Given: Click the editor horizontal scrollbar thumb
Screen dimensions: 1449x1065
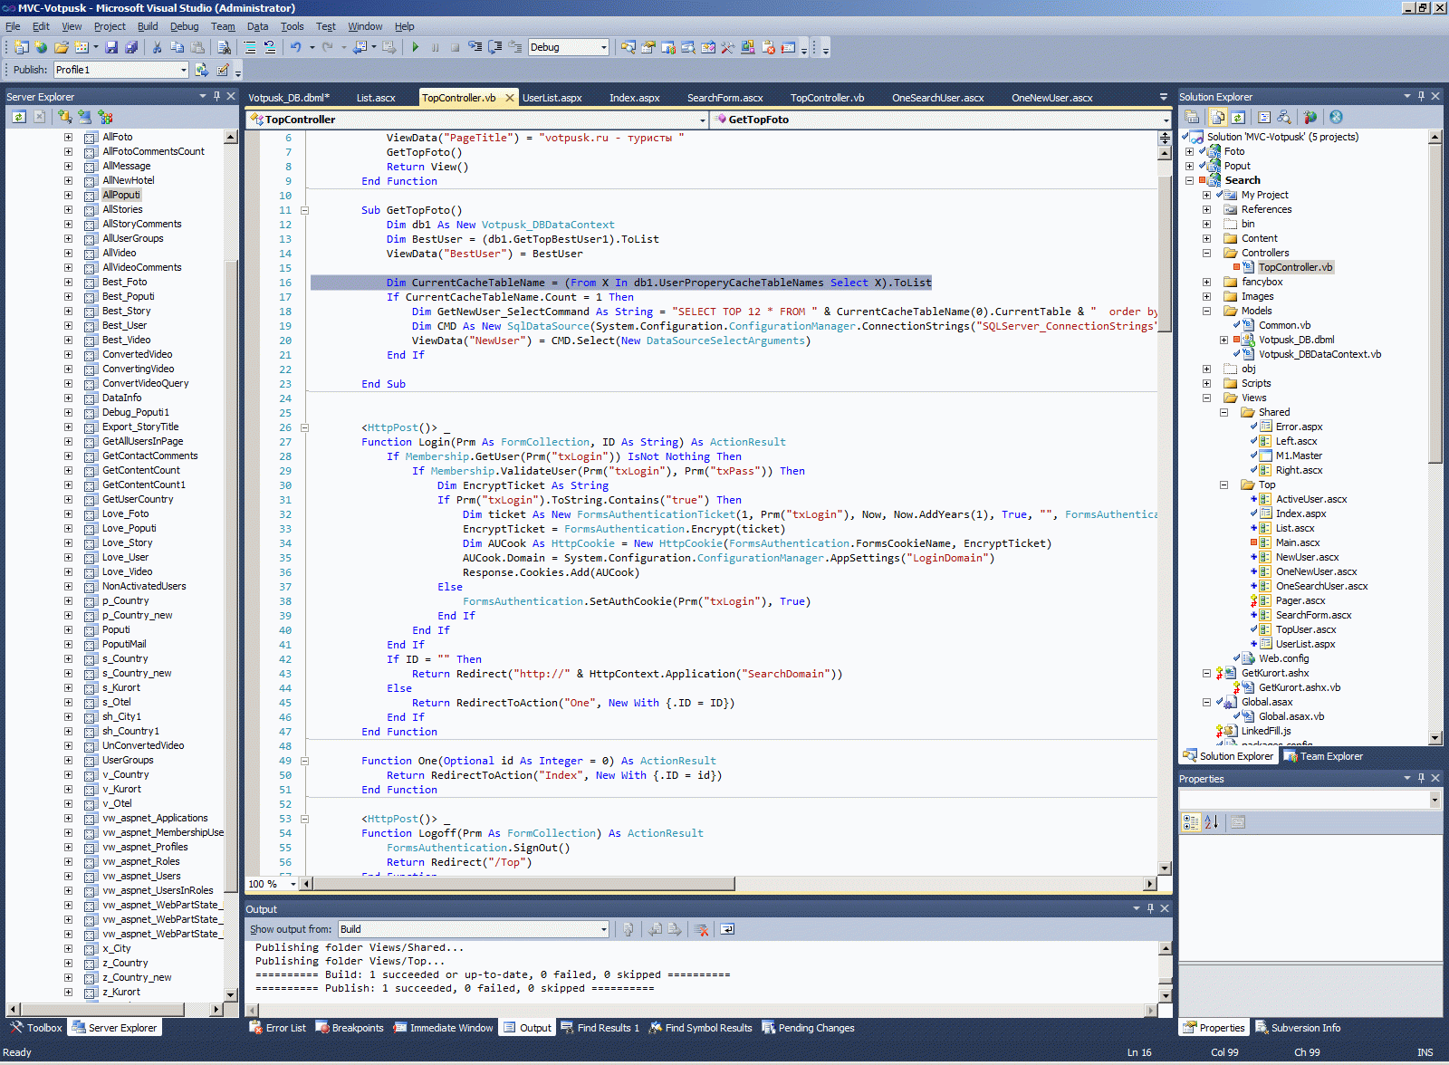Looking at the screenshot, I should click(523, 884).
